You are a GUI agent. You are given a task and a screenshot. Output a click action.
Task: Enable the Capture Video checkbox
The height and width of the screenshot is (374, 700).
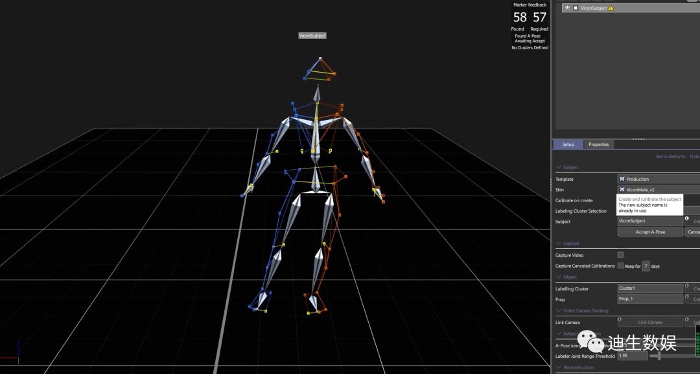[x=620, y=255]
